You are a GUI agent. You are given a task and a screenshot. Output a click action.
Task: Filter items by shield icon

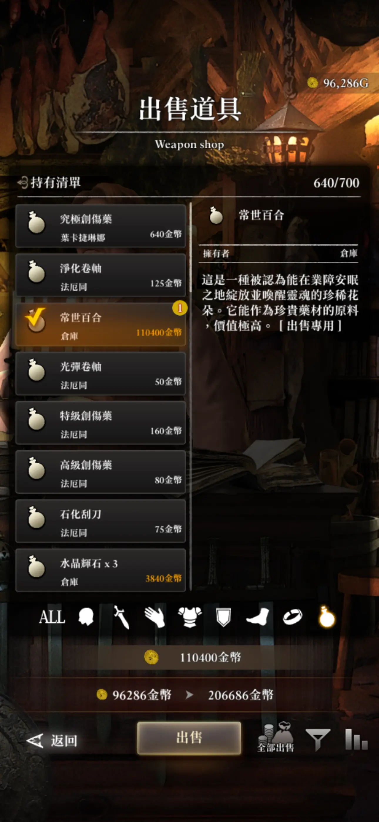point(223,617)
